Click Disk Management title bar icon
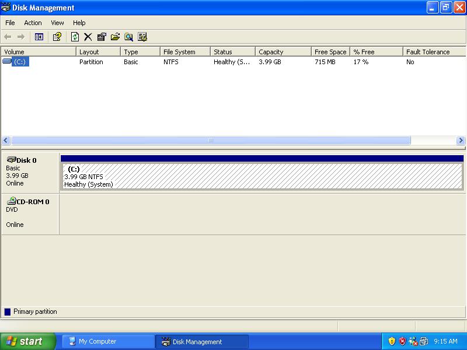Image resolution: width=467 pixels, height=350 pixels. tap(6, 7)
